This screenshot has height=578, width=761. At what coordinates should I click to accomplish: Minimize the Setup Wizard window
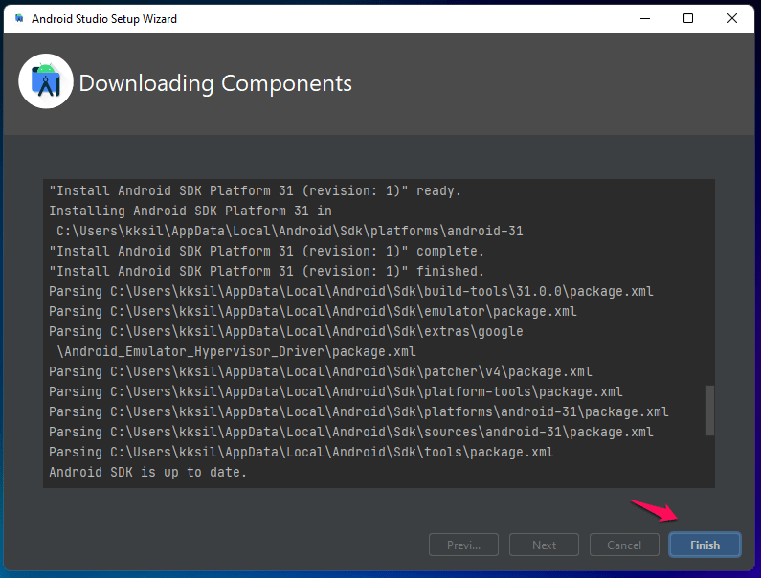click(645, 18)
